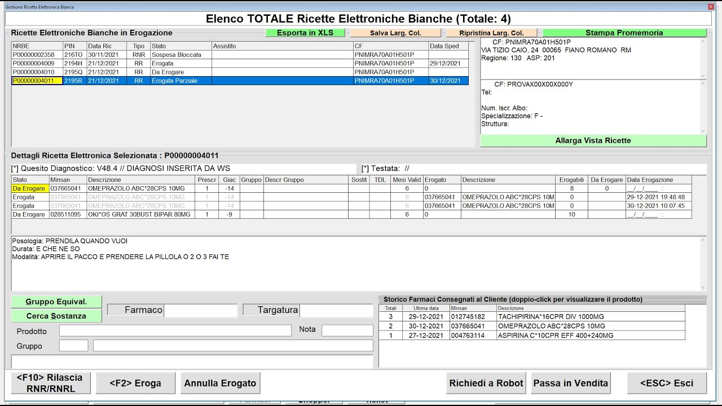This screenshot has width=722, height=406.
Task: Click the Sospesa Bloccata status cell
Action: 180,55
